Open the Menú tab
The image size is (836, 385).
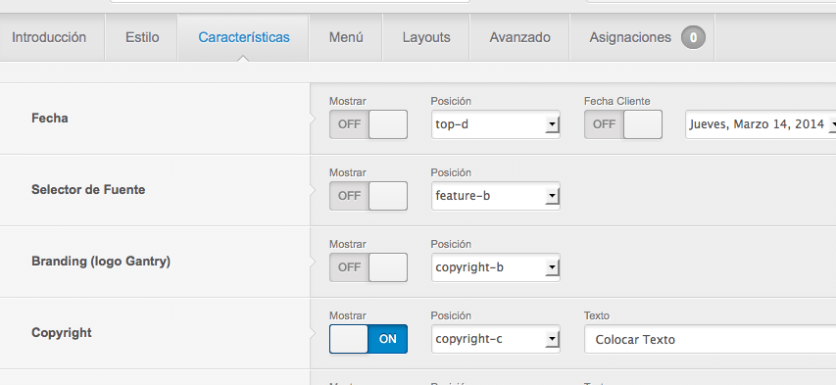[346, 37]
